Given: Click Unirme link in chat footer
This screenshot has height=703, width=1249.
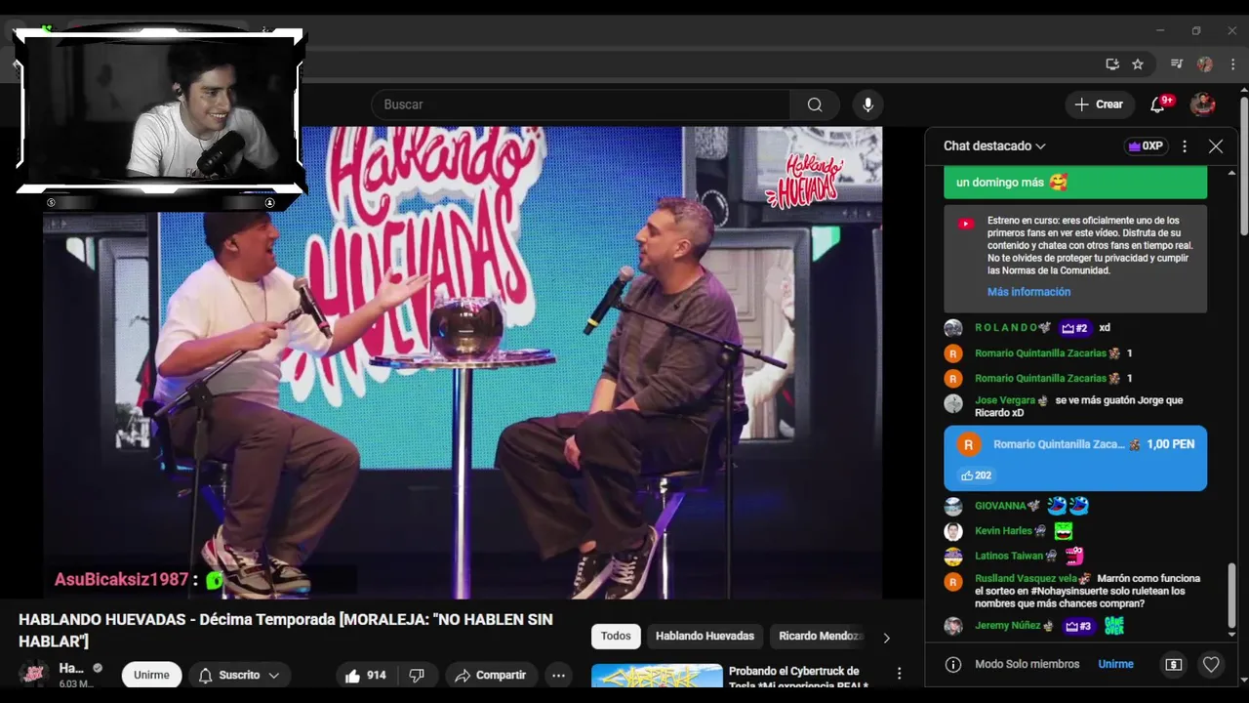Looking at the screenshot, I should [x=1115, y=664].
